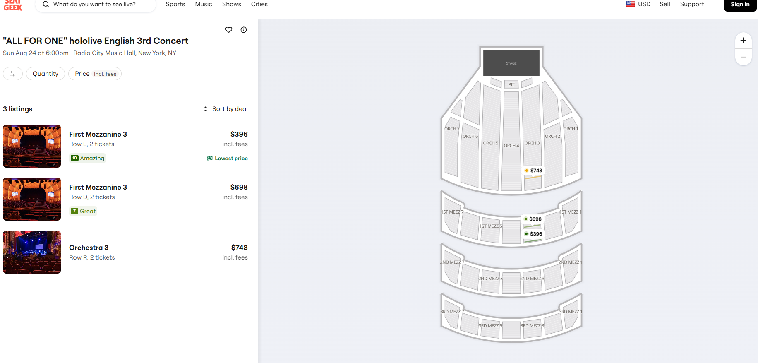Open the event info icon
Viewport: 758px width, 363px height.
[244, 30]
